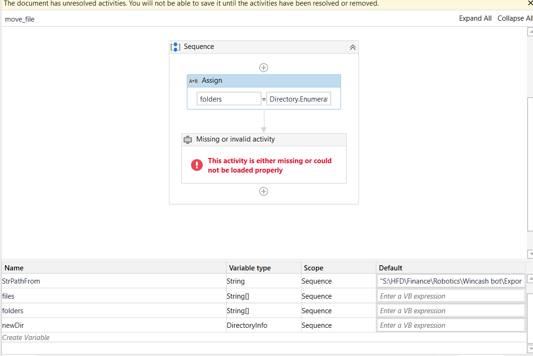The image size is (533, 356).
Task: Click the default expression field for folders
Action: [451, 311]
